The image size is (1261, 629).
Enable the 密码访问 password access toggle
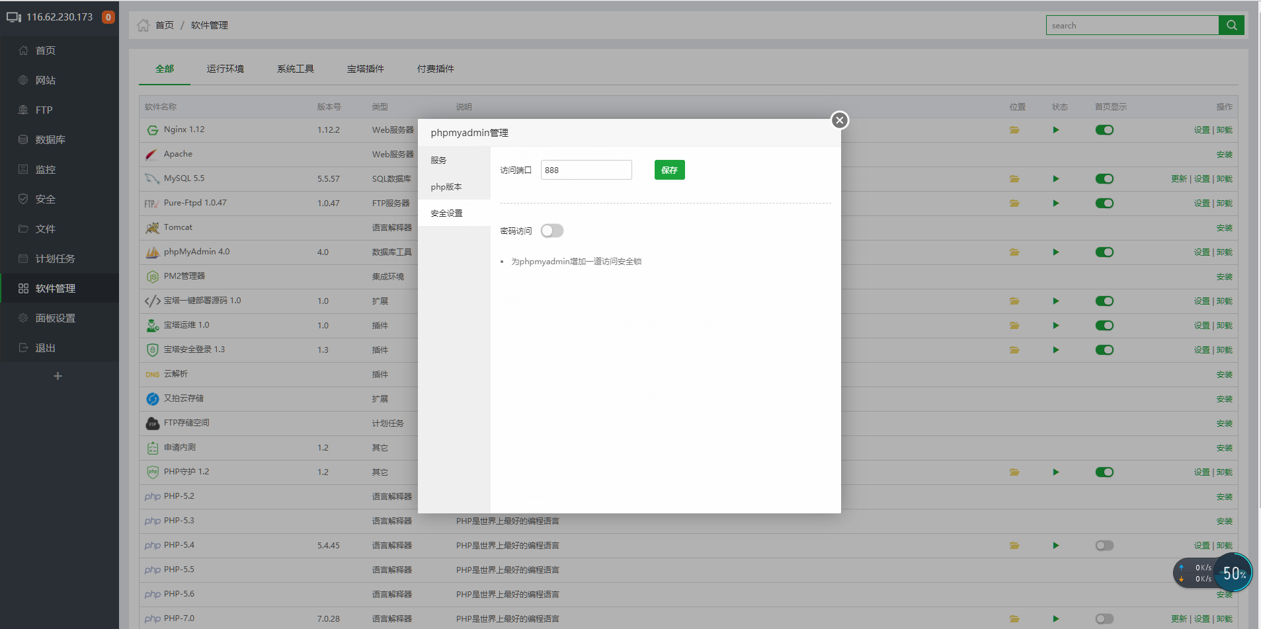tap(551, 231)
